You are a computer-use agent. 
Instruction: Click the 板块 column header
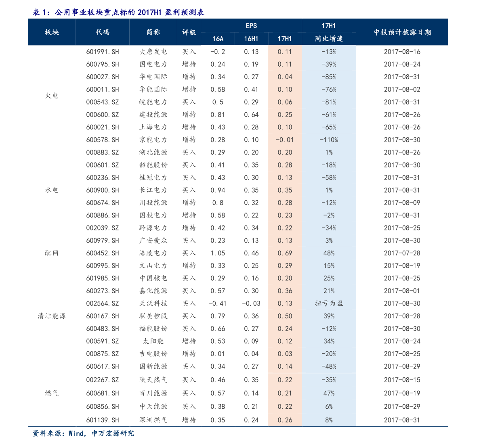[52, 32]
